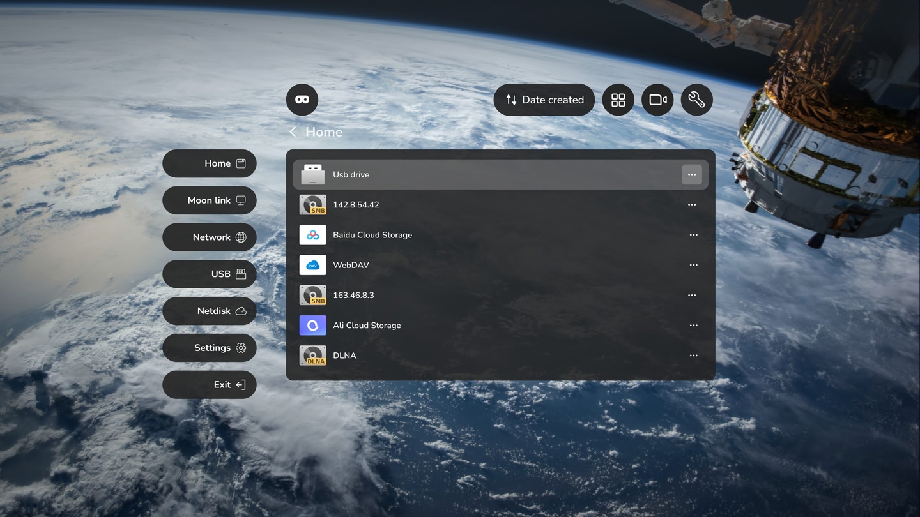
Task: Open the video camera icon in top toolbar
Action: click(657, 100)
